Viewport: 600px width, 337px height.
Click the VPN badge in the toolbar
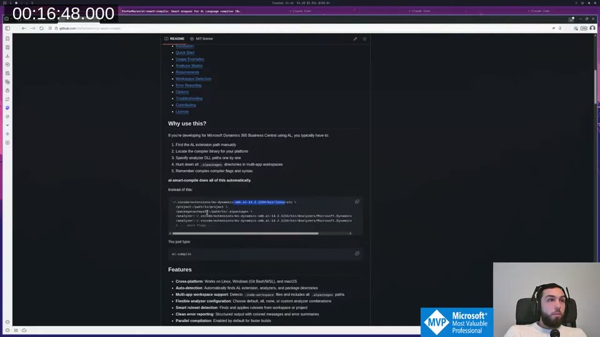pyautogui.click(x=584, y=28)
